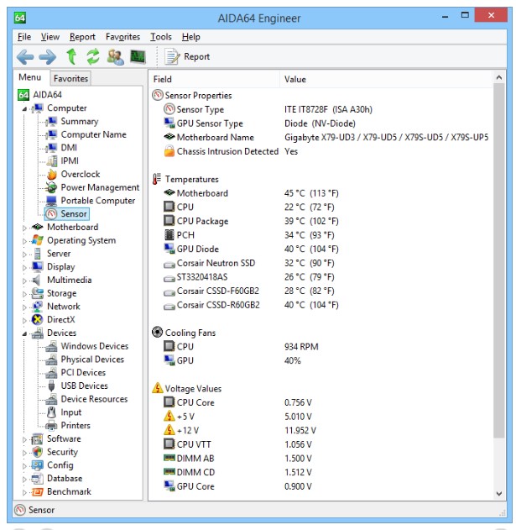Open the Help menu
The width and height of the screenshot is (516, 530).
click(190, 36)
